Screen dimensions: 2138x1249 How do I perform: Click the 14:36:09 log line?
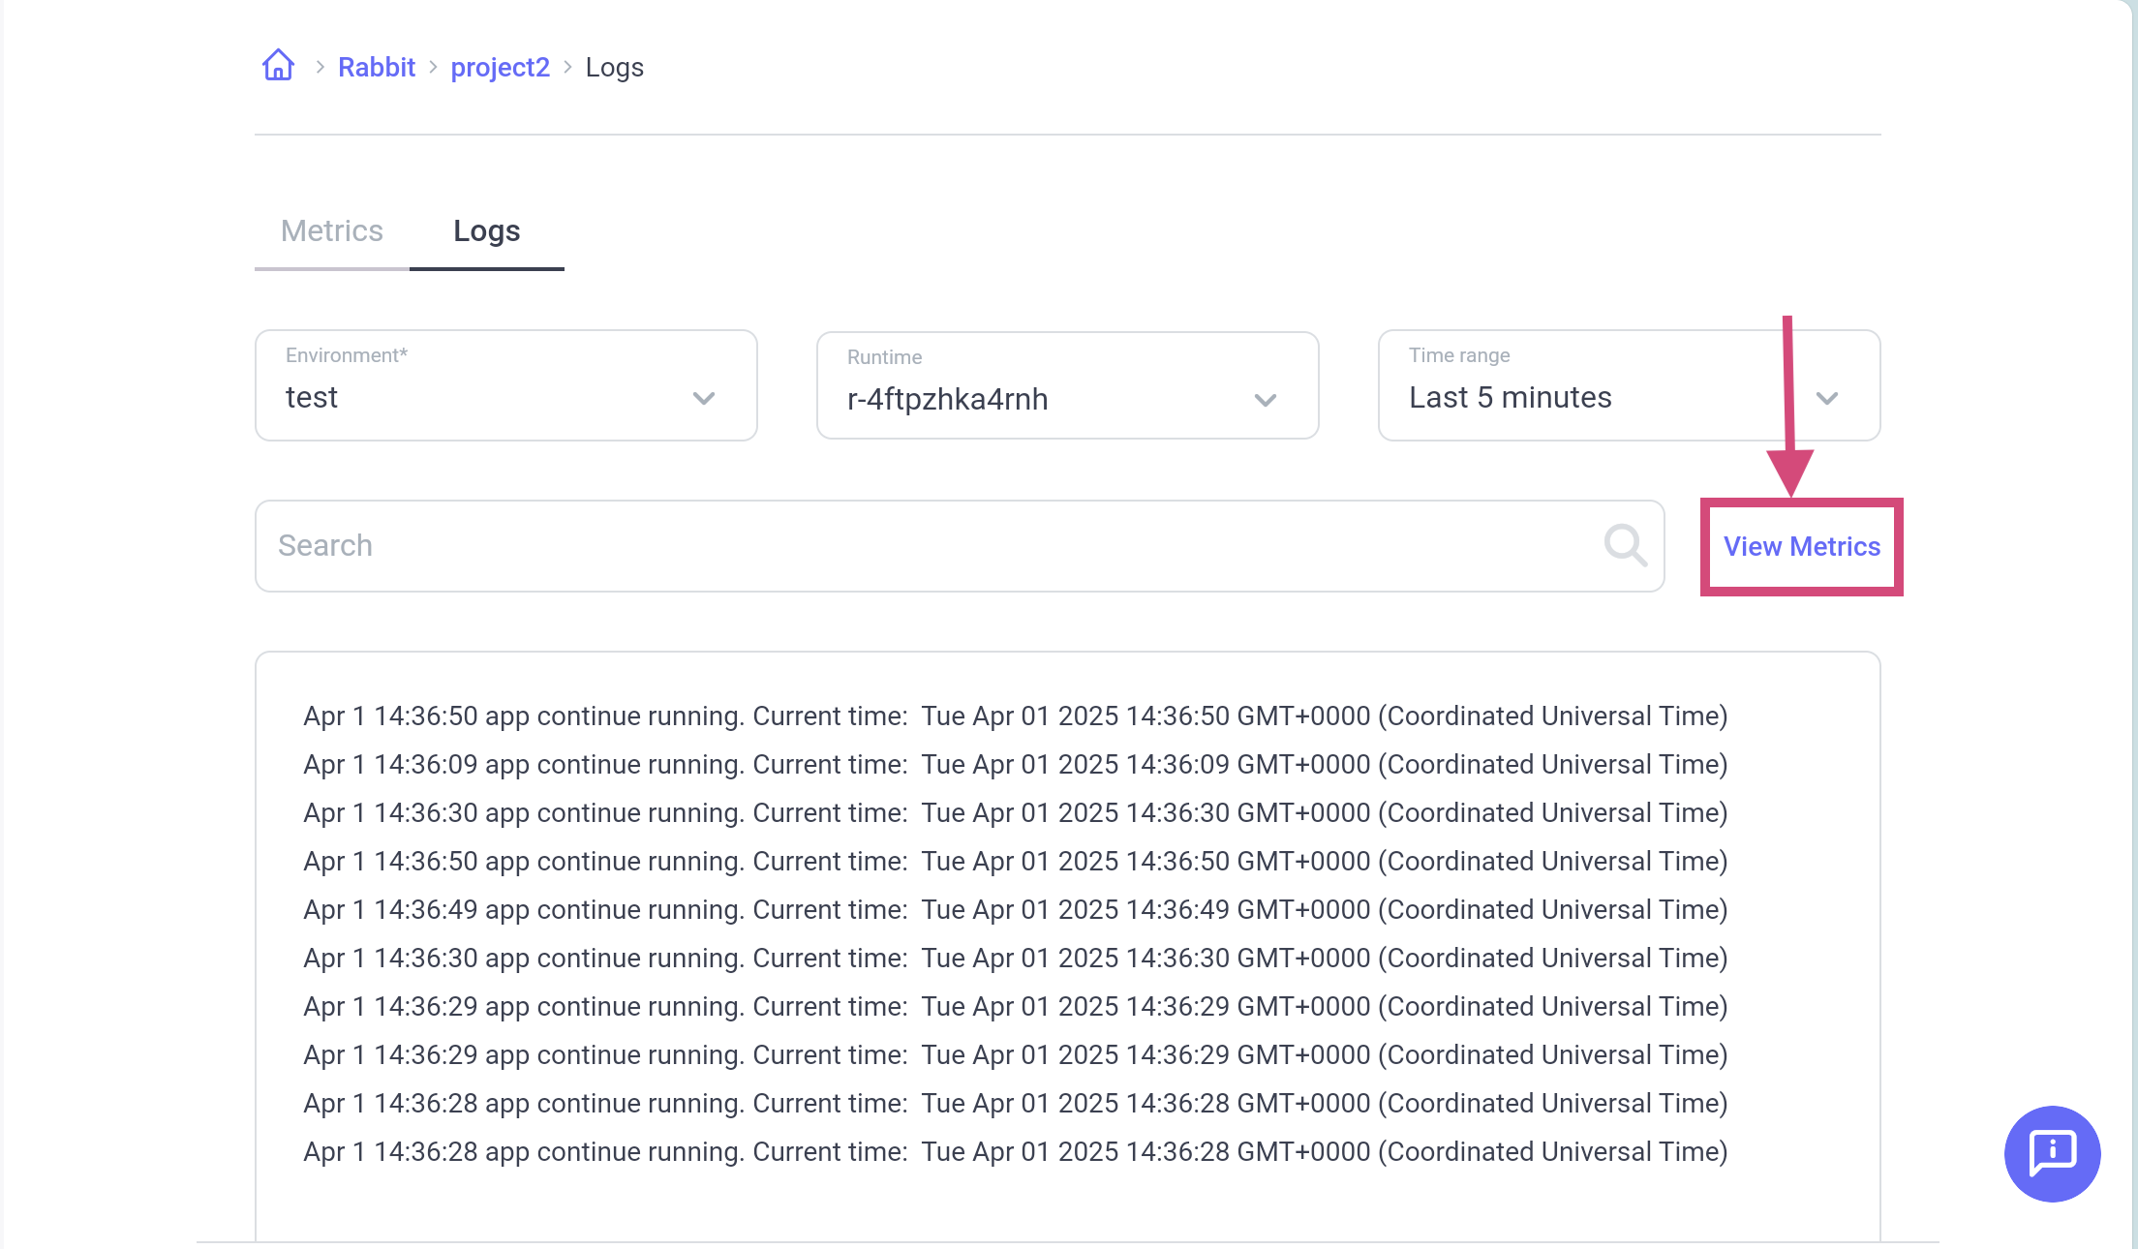tap(1015, 764)
